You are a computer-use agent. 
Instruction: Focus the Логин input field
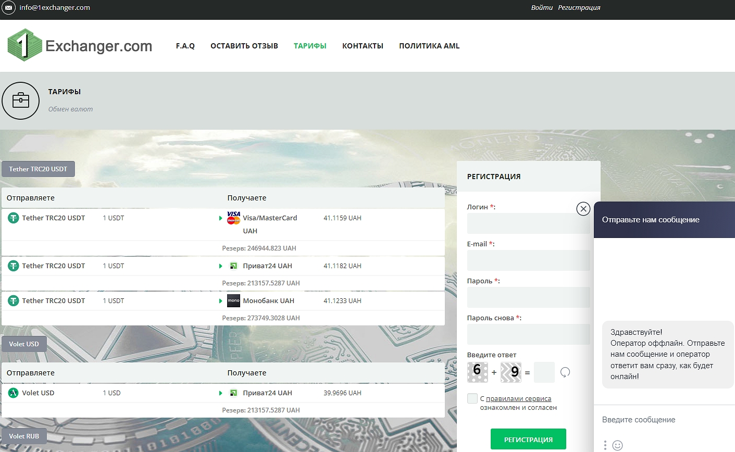(x=528, y=223)
